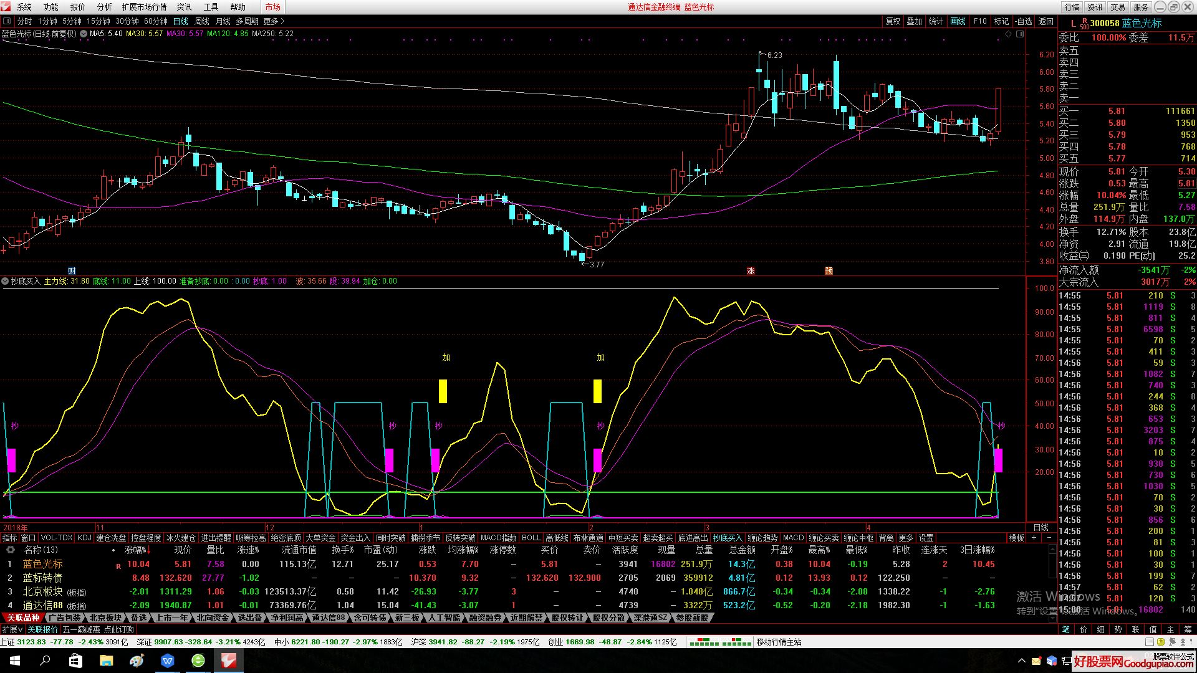The image size is (1197, 673).
Task: Open the 日线 period selector at chart corner
Action: click(1041, 527)
